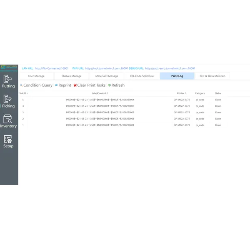The image size is (250, 250).
Task: Open the Picking section icon
Action: (x=7, y=99)
